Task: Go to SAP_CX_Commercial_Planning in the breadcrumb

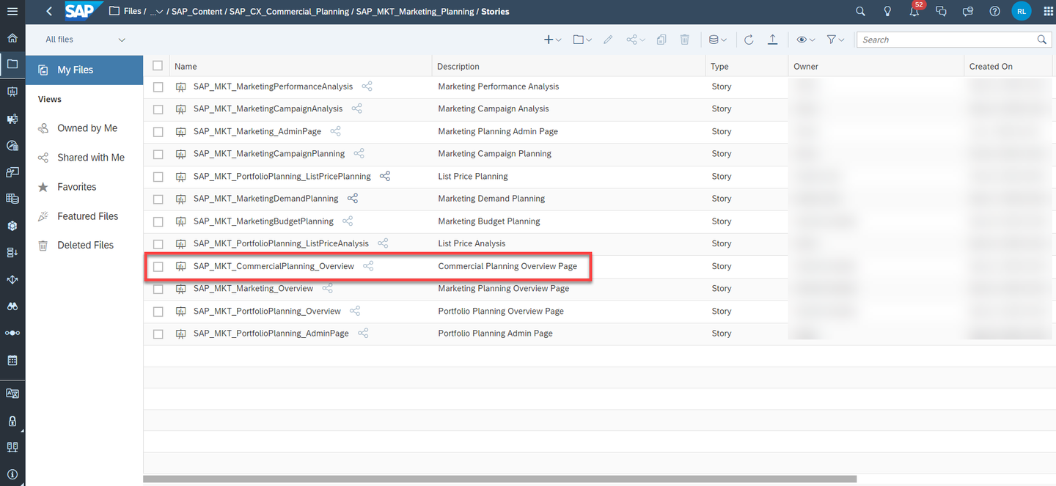Action: click(289, 12)
